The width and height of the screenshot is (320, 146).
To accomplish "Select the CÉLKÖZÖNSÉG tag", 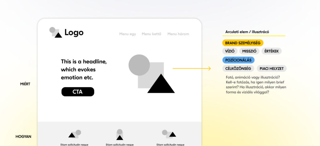I will (x=238, y=68).
